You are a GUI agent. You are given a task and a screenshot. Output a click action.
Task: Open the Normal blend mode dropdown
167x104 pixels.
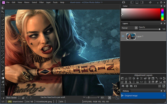pos(136,28)
